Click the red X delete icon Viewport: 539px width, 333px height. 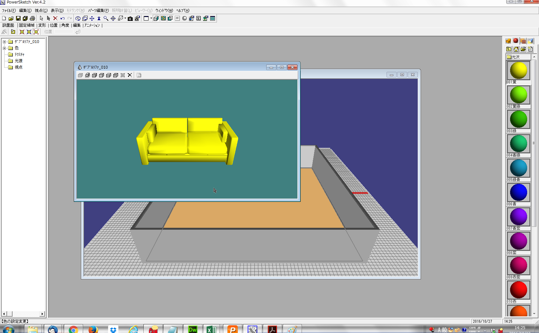pos(55,19)
